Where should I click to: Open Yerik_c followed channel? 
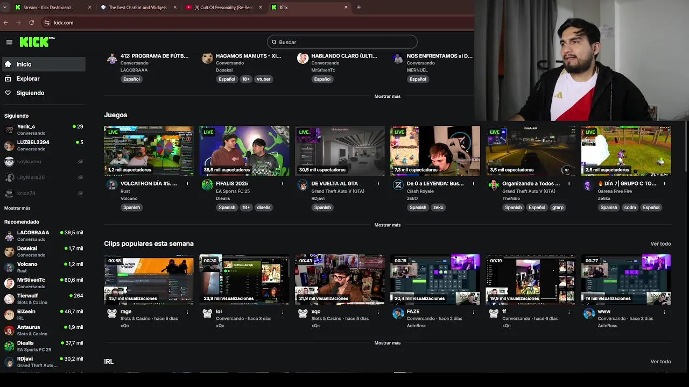click(43, 130)
